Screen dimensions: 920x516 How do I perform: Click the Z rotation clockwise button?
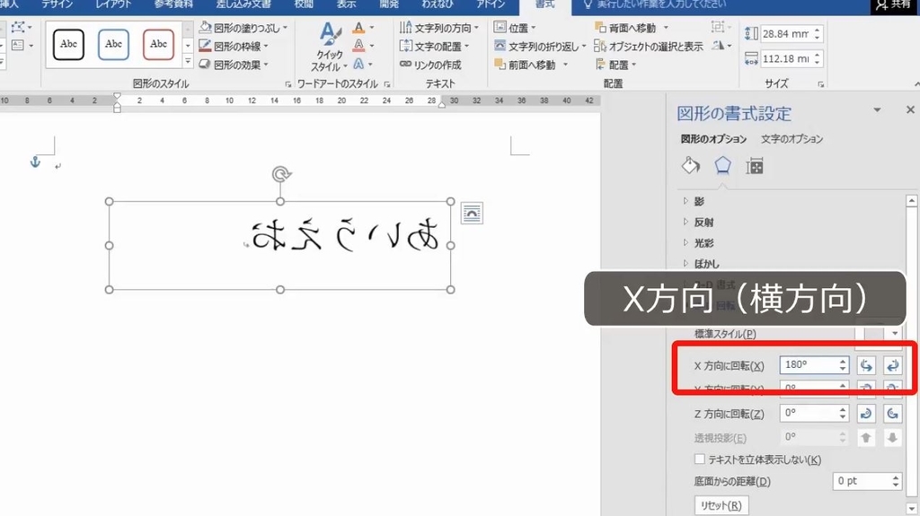tap(866, 414)
